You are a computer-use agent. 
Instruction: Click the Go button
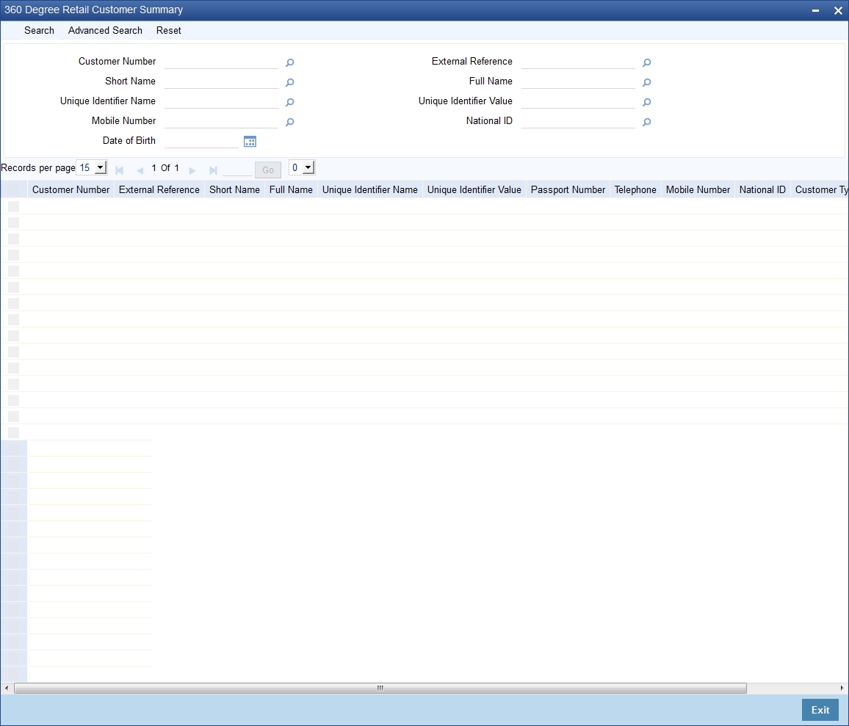tap(268, 170)
